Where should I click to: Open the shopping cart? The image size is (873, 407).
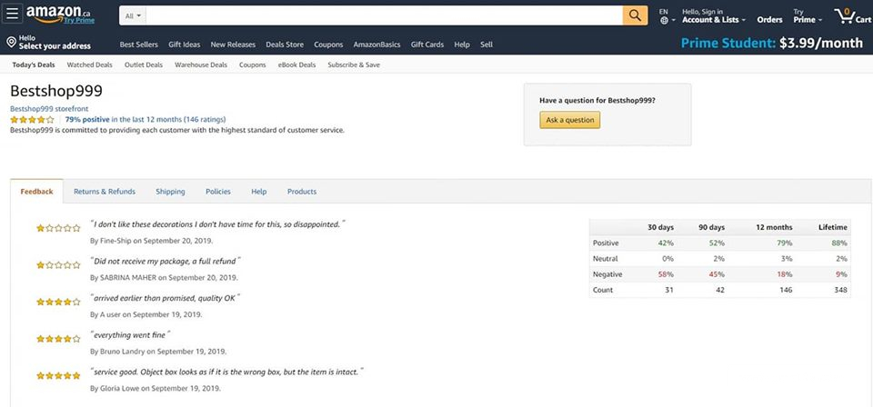pyautogui.click(x=851, y=15)
